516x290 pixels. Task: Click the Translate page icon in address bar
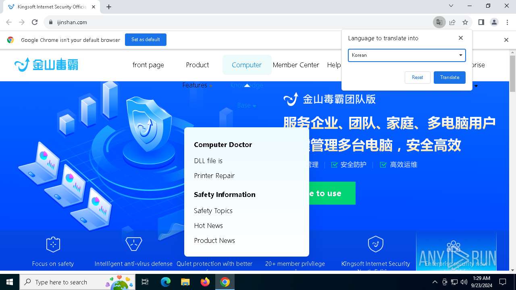click(x=439, y=22)
